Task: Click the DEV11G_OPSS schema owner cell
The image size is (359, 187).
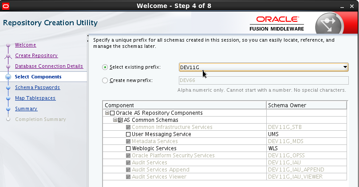Action: pos(307,156)
